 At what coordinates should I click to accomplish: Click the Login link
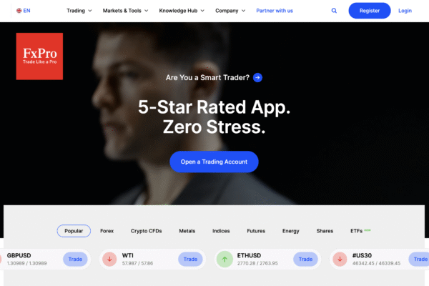click(x=405, y=11)
